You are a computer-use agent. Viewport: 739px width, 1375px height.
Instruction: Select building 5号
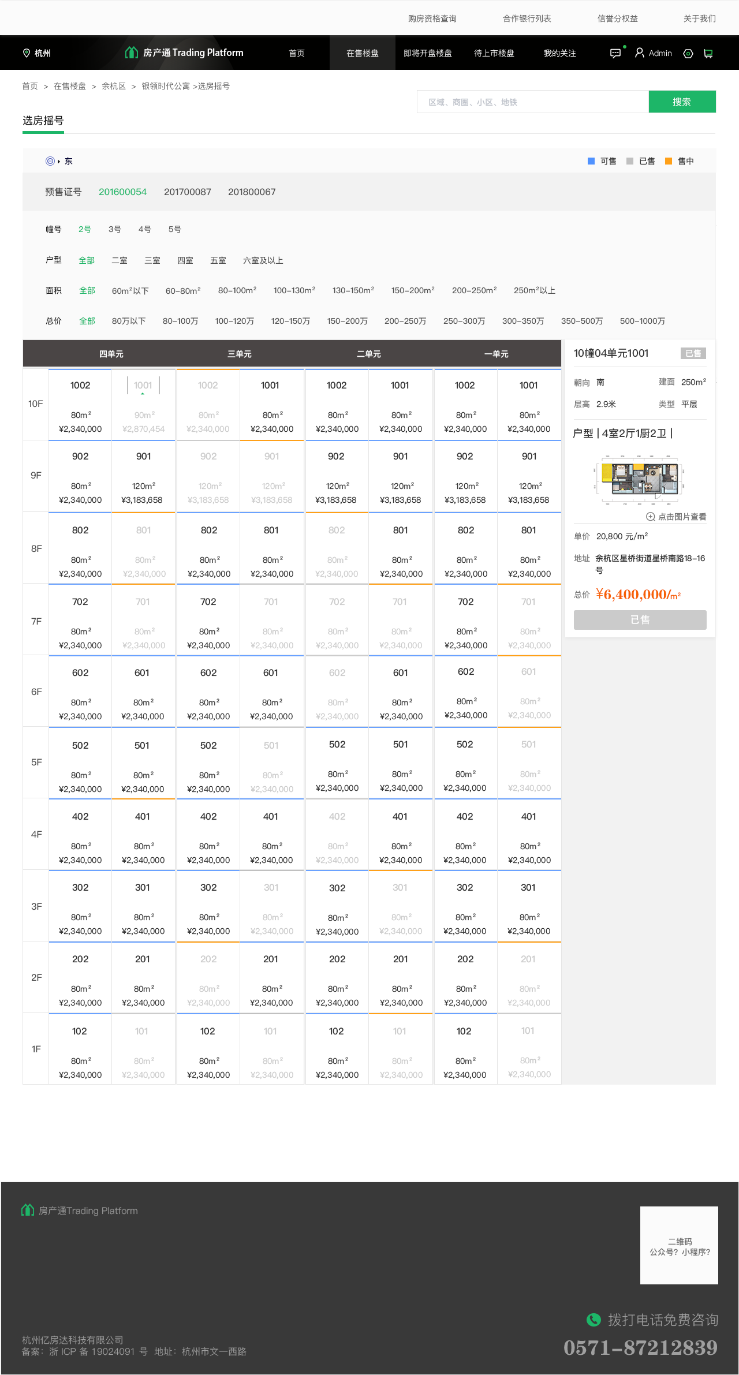tap(175, 229)
